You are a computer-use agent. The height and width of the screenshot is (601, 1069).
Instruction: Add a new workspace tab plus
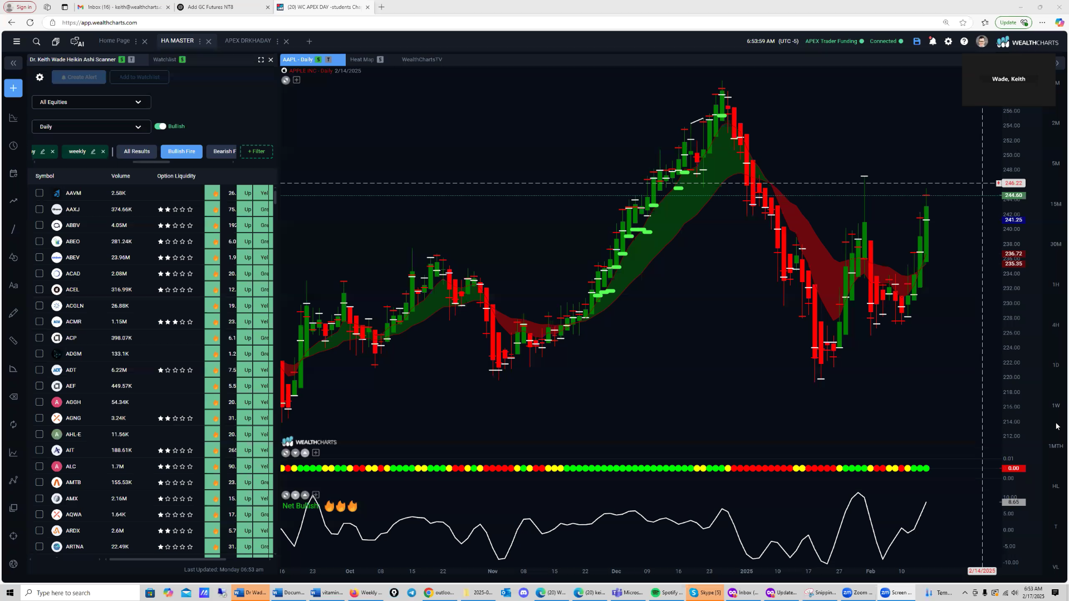(x=309, y=41)
